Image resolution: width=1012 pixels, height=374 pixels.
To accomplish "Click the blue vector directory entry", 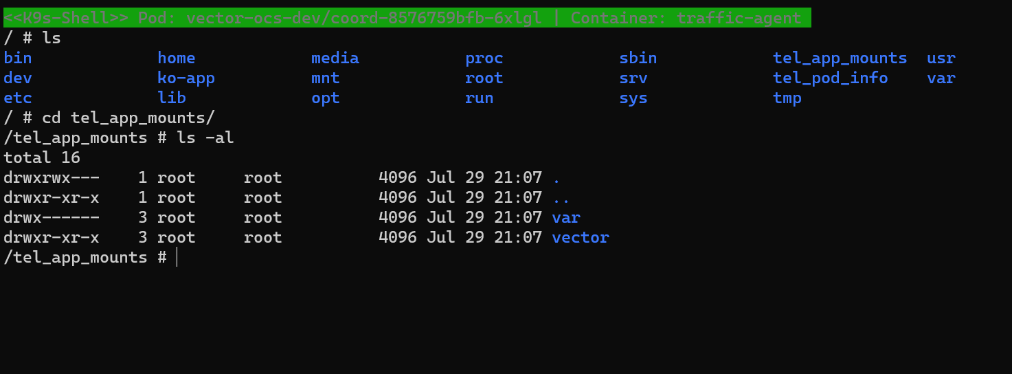I will (x=581, y=238).
